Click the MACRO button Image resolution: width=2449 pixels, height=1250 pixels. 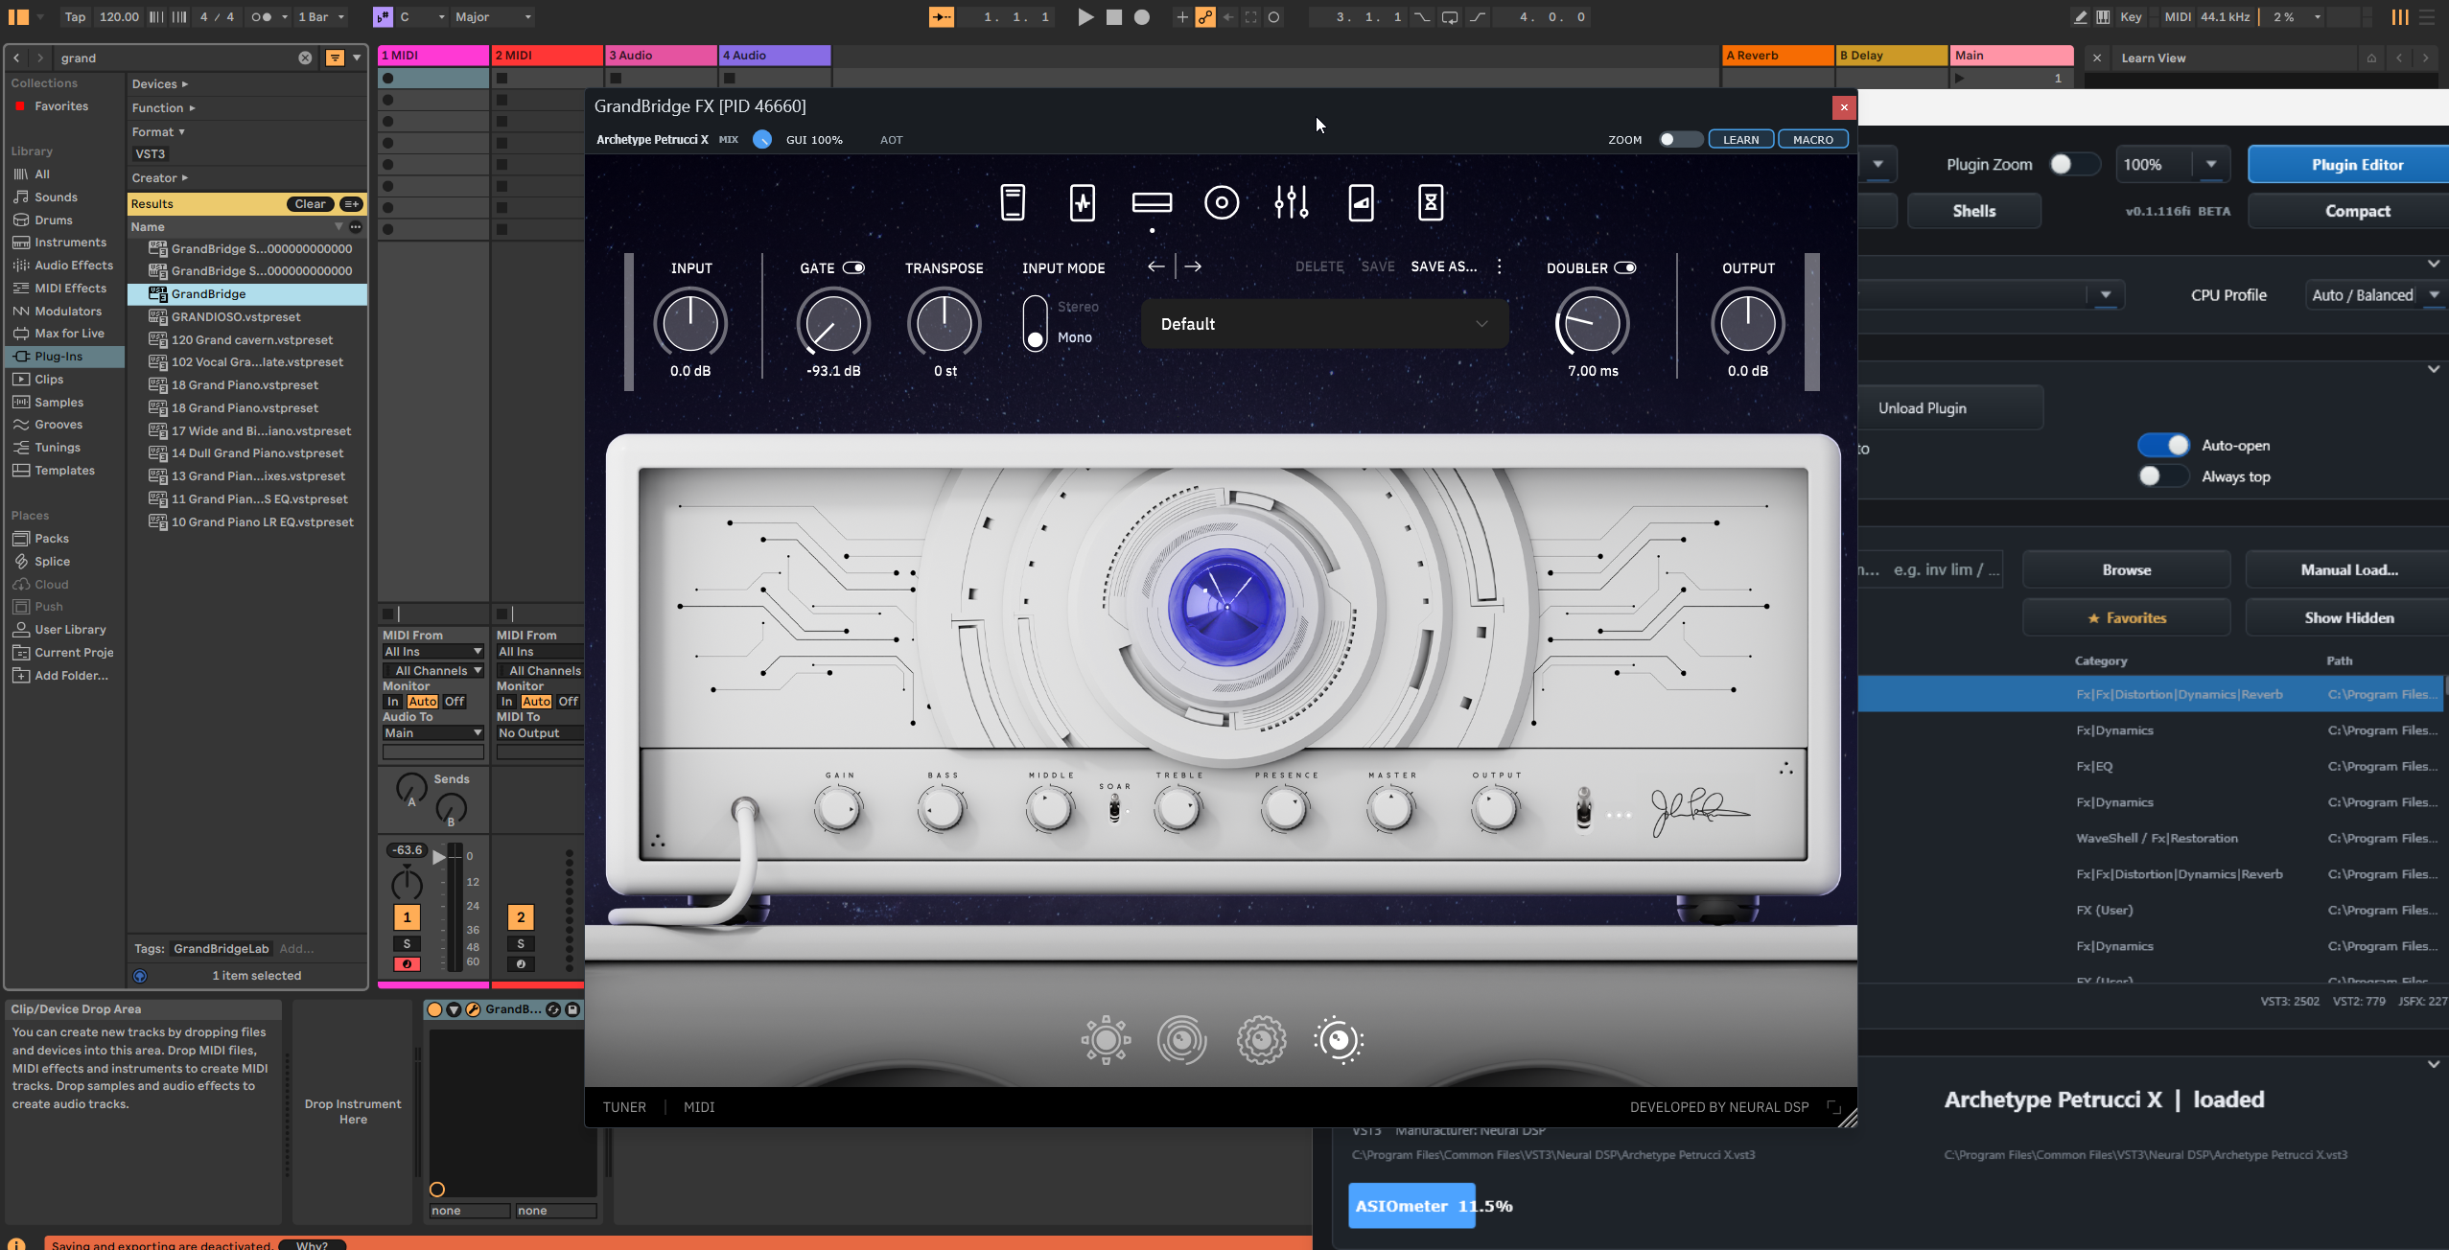pos(1812,140)
